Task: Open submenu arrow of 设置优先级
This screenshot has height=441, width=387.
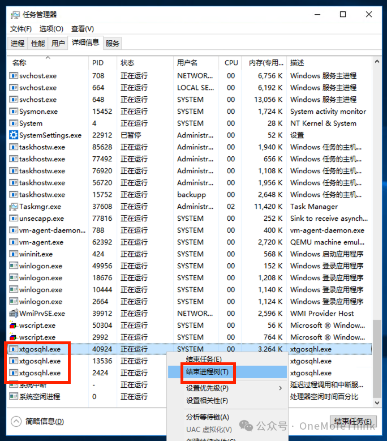Action: click(x=280, y=388)
